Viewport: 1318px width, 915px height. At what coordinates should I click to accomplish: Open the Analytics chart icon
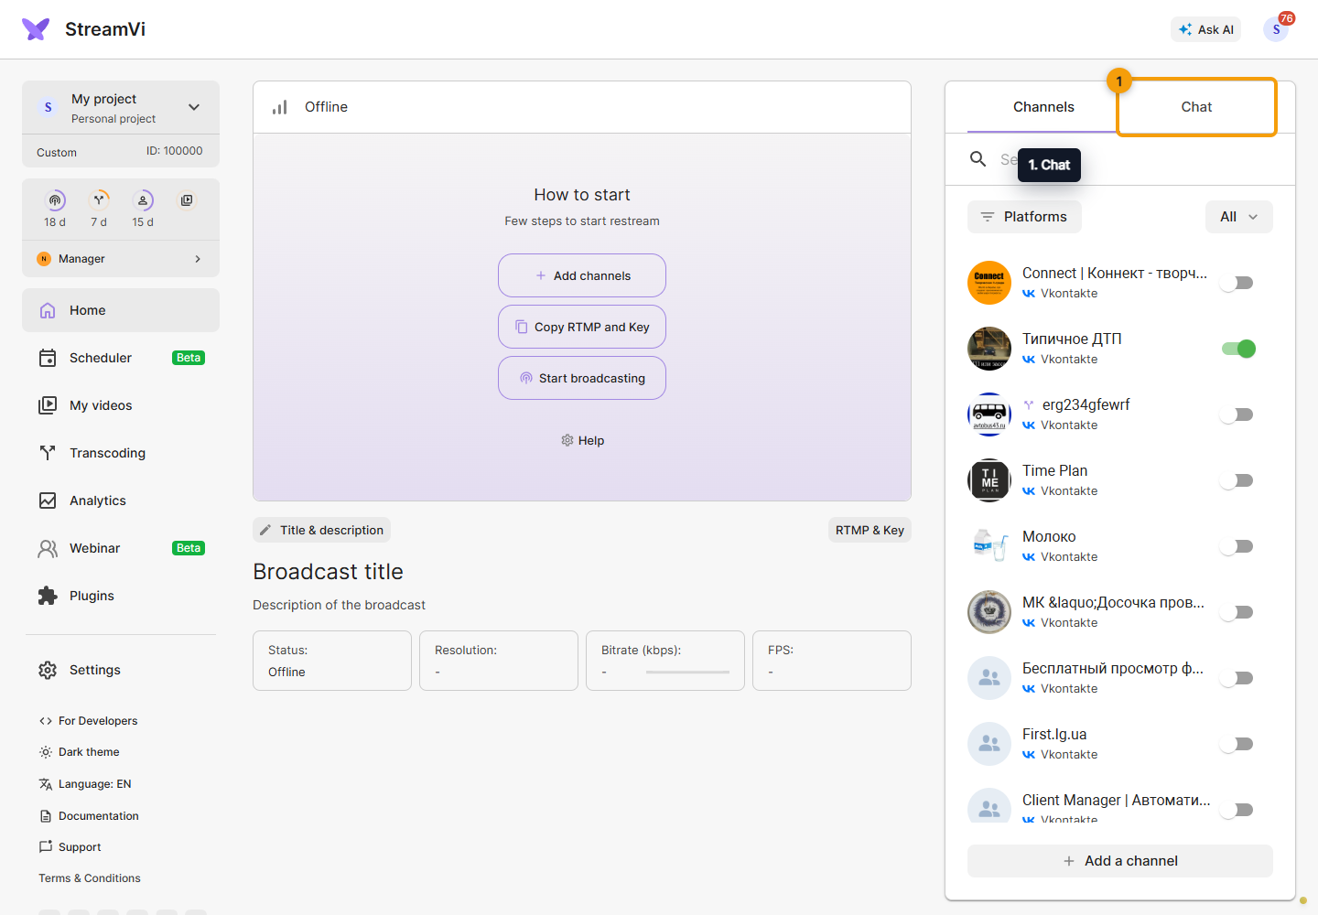[48, 501]
